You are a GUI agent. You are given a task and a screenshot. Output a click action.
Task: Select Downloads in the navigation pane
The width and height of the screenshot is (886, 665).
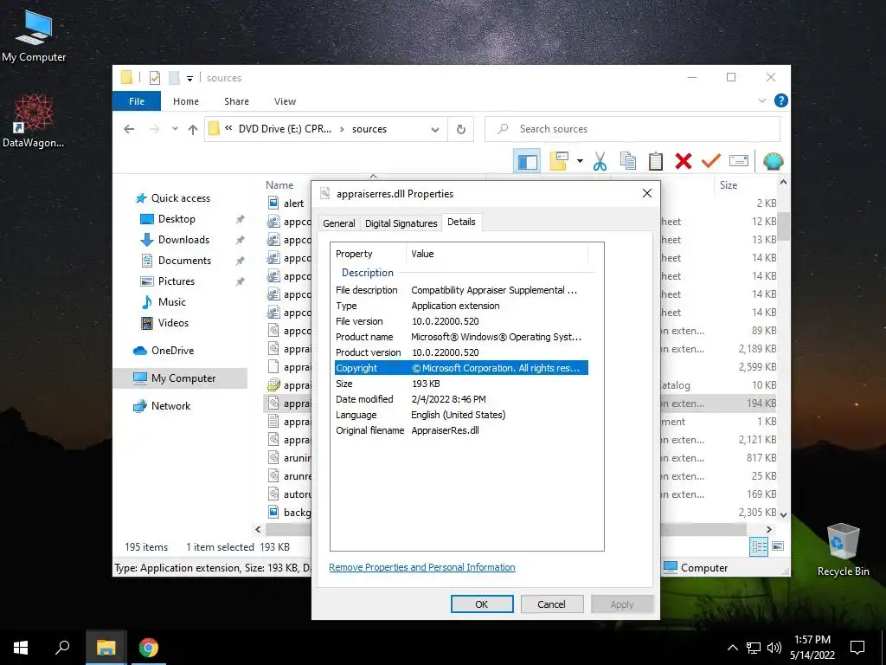click(183, 240)
